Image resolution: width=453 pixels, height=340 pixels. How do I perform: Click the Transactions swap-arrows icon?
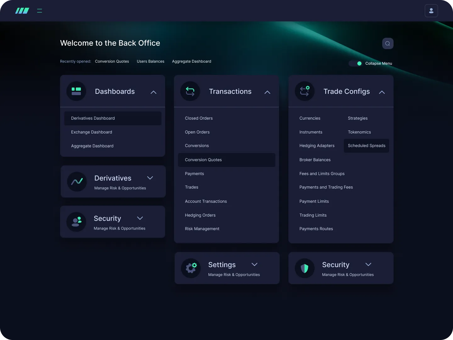(190, 91)
